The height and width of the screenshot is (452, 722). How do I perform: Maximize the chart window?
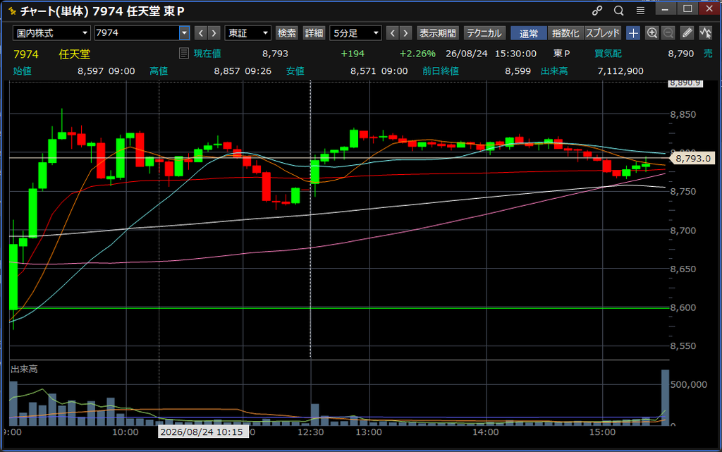(x=687, y=9)
